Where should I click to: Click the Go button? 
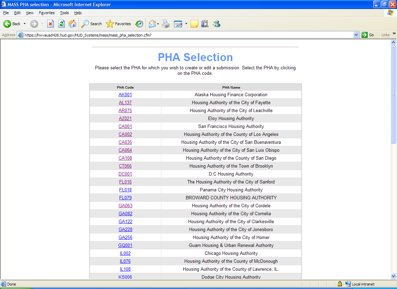(x=368, y=35)
